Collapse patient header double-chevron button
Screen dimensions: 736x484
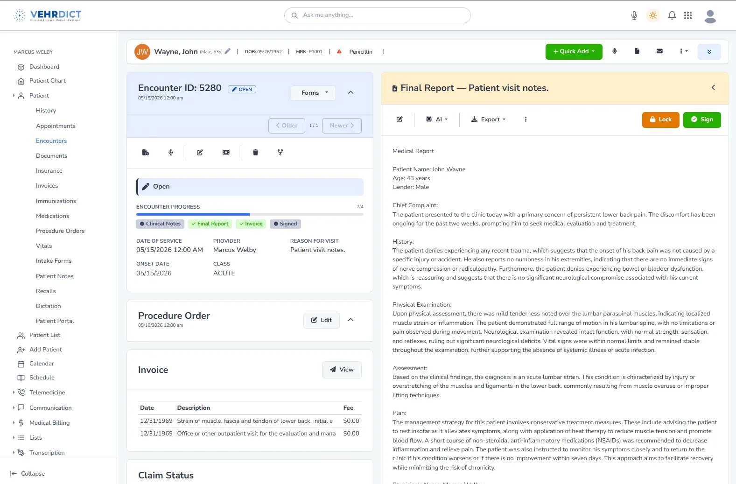pyautogui.click(x=709, y=52)
